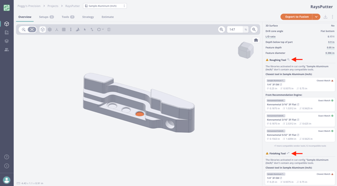Select the orange highlighted hole on the model
The width and height of the screenshot is (337, 186).
[x=140, y=114]
